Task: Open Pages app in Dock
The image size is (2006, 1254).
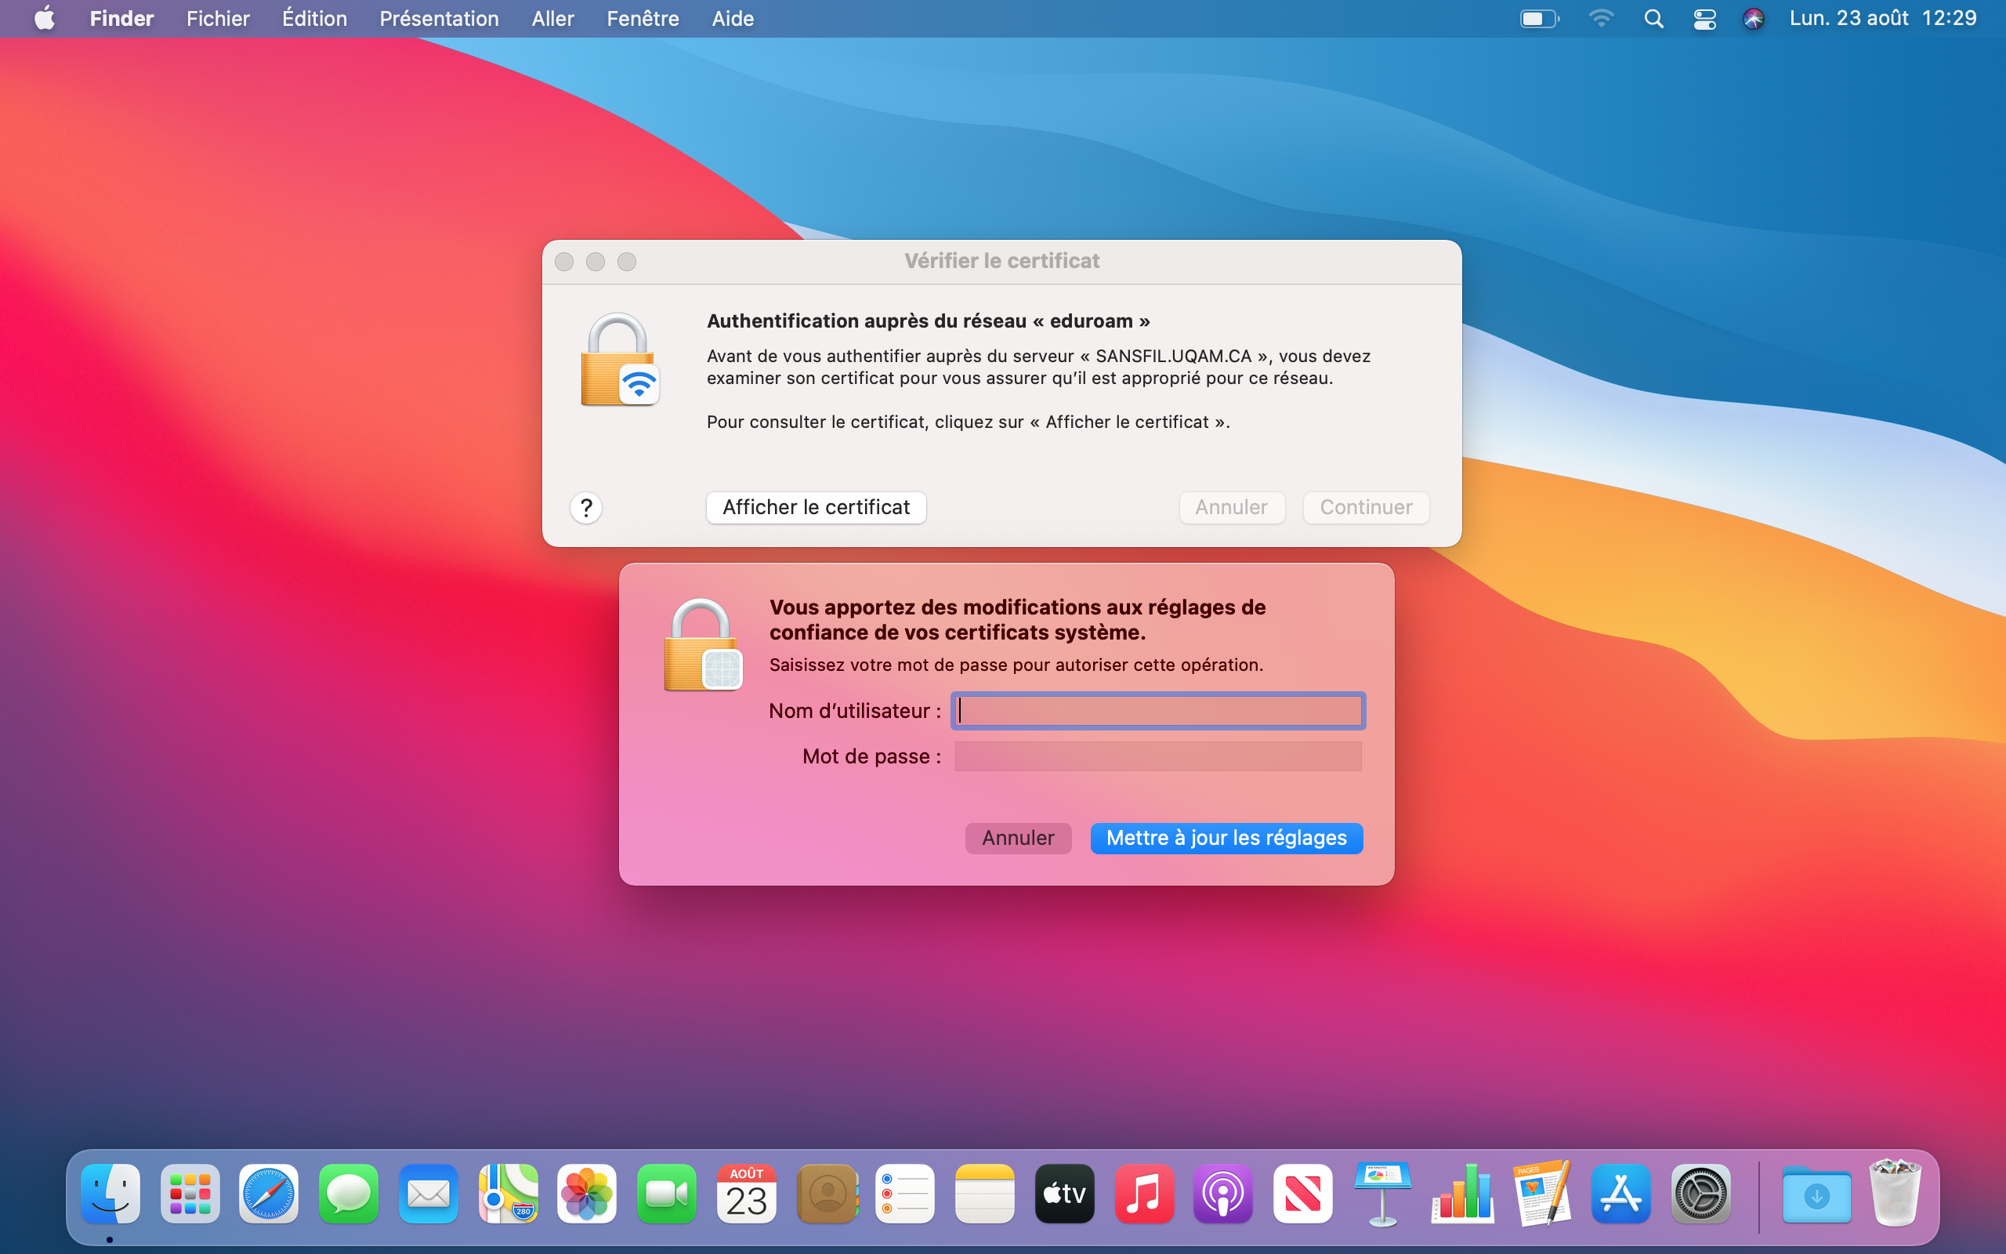Action: click(1542, 1194)
